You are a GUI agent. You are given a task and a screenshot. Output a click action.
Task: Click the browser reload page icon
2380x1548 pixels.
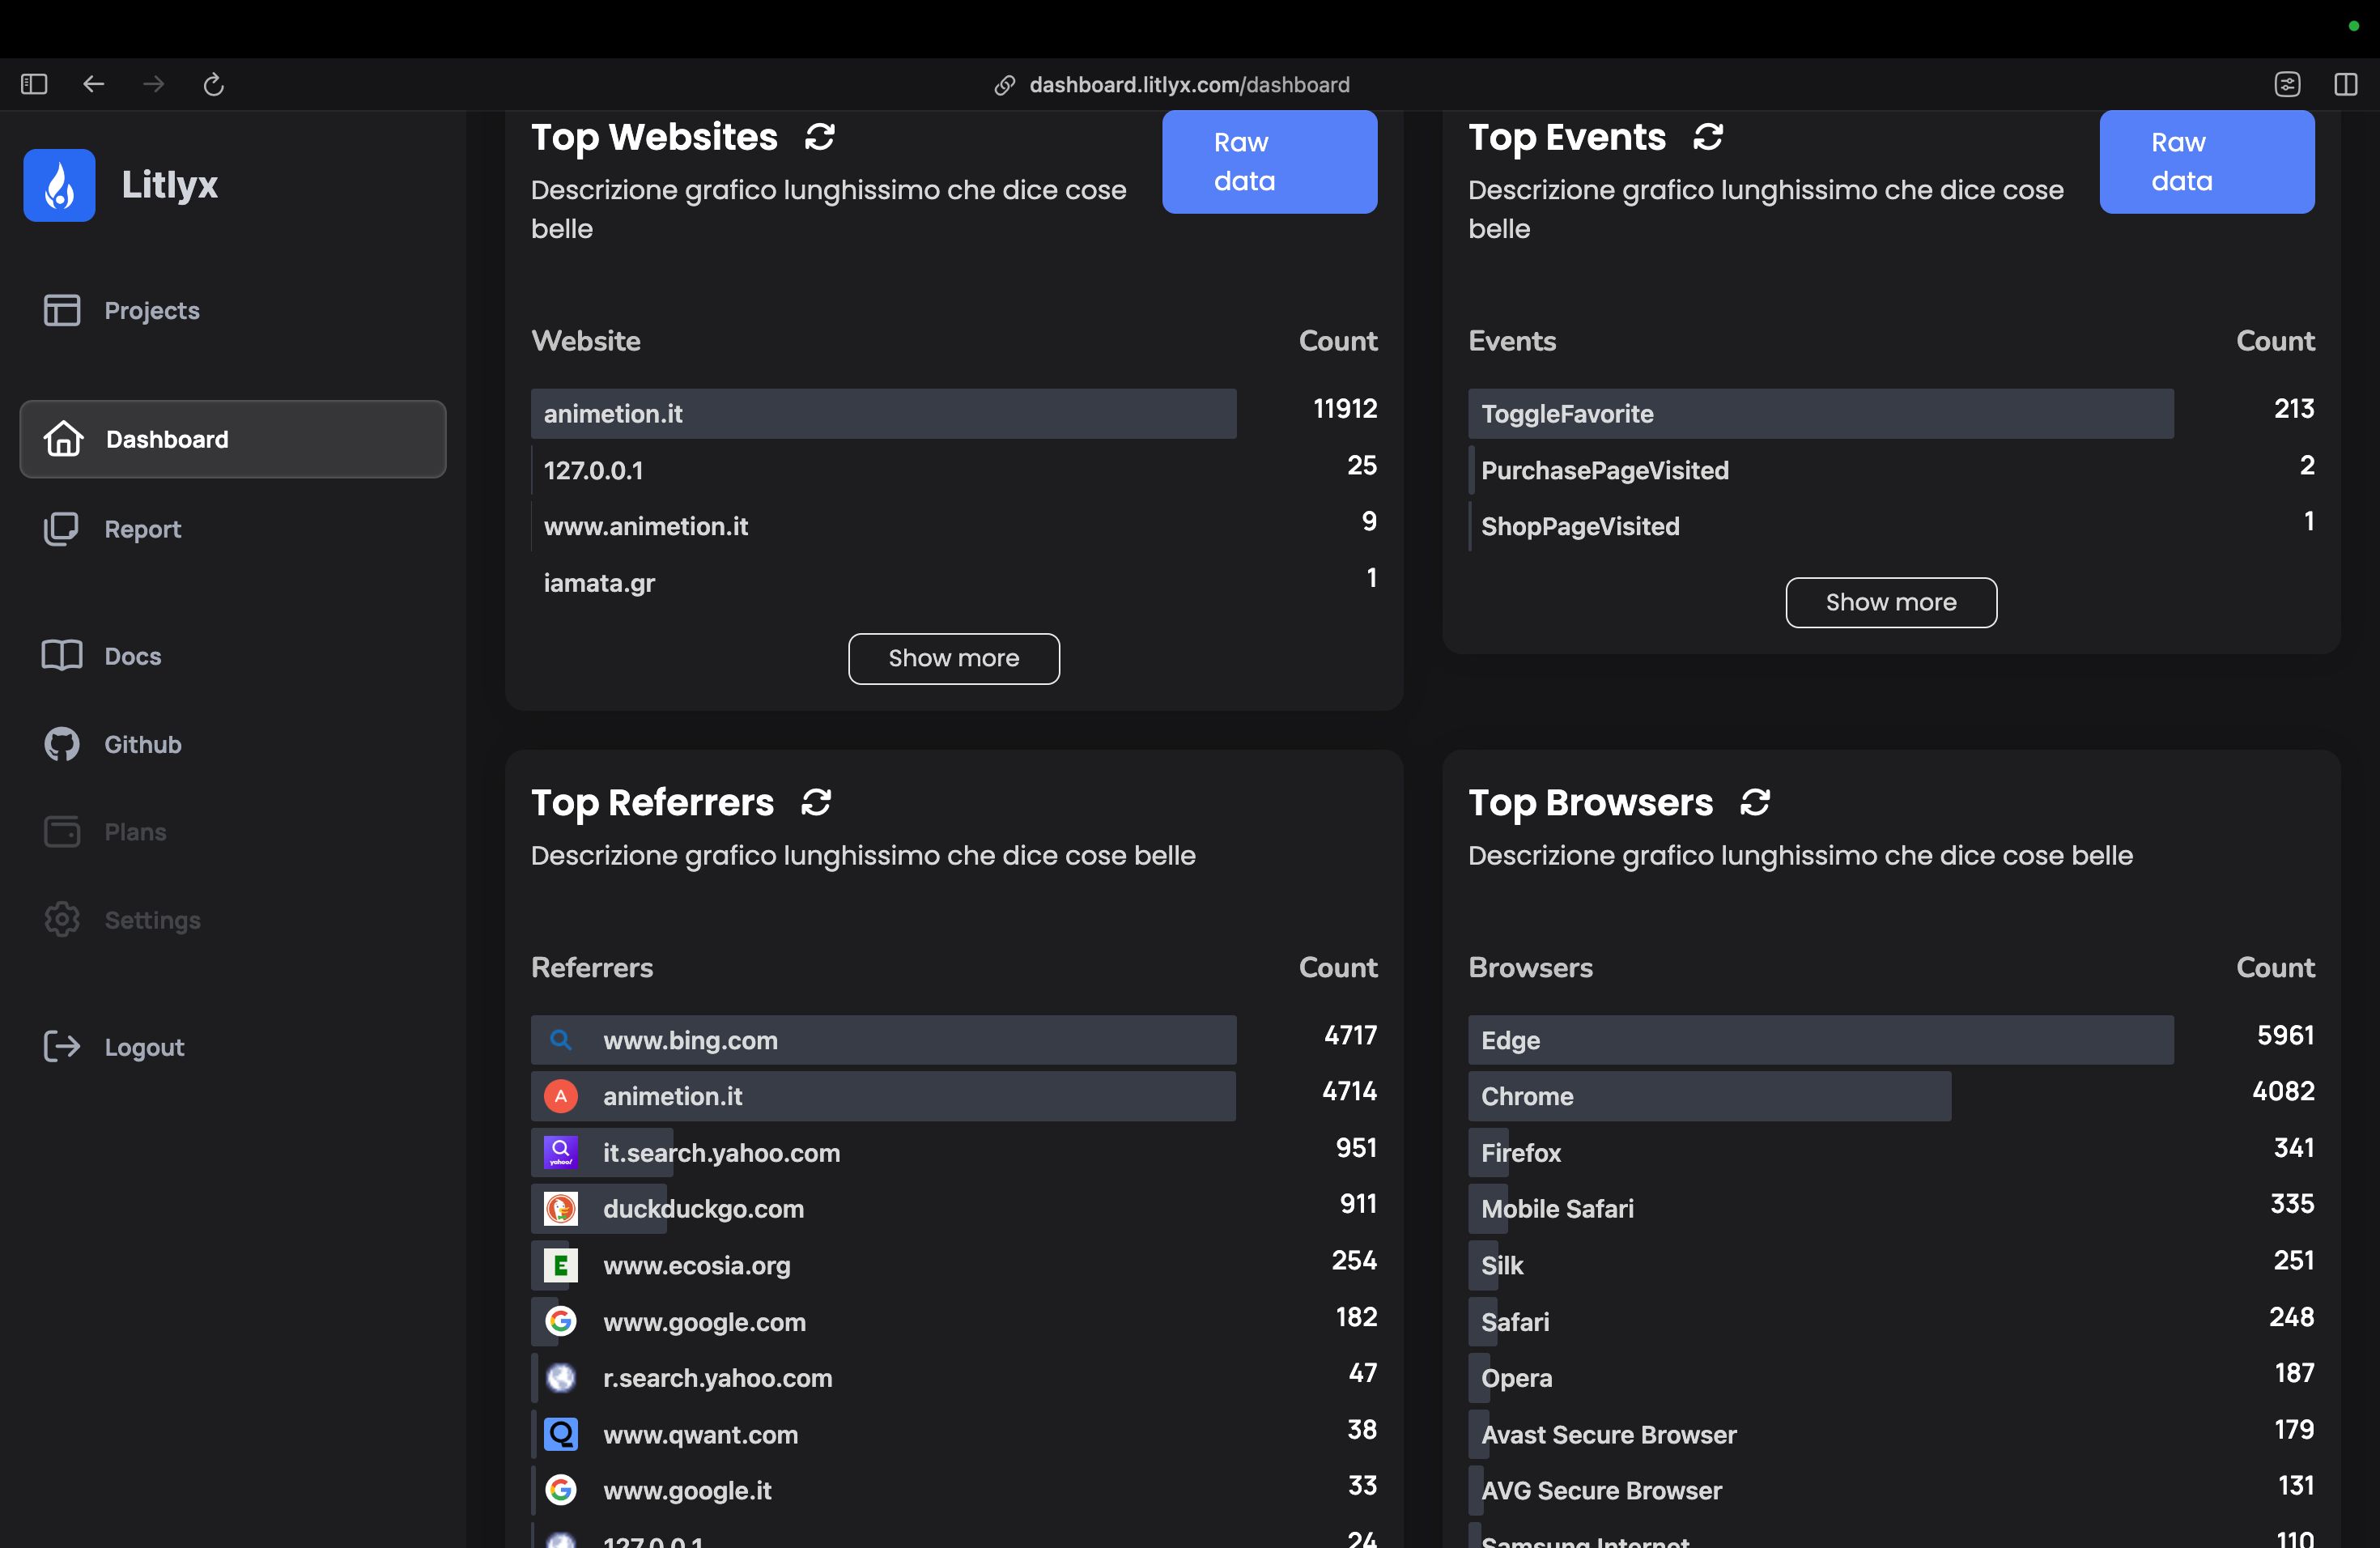213,84
